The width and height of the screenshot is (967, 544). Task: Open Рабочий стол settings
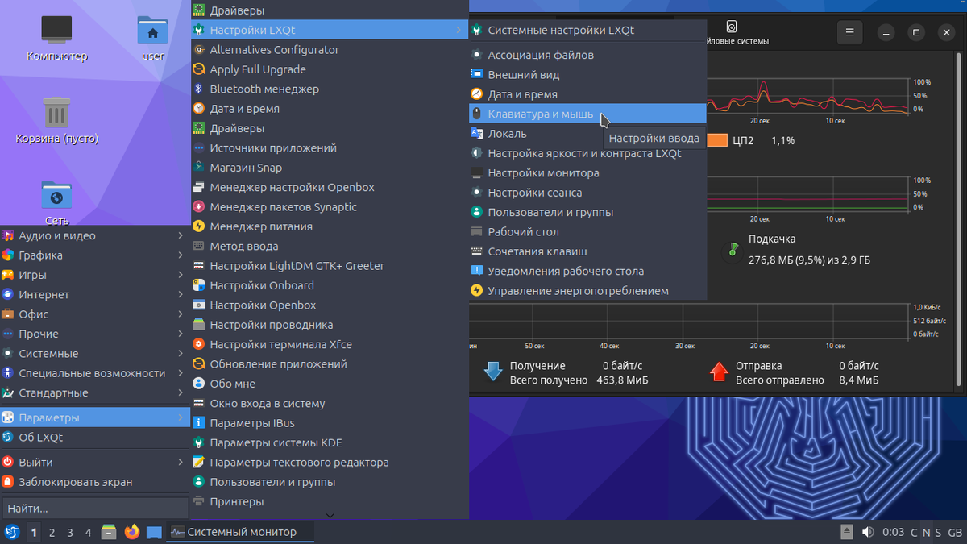click(x=587, y=232)
